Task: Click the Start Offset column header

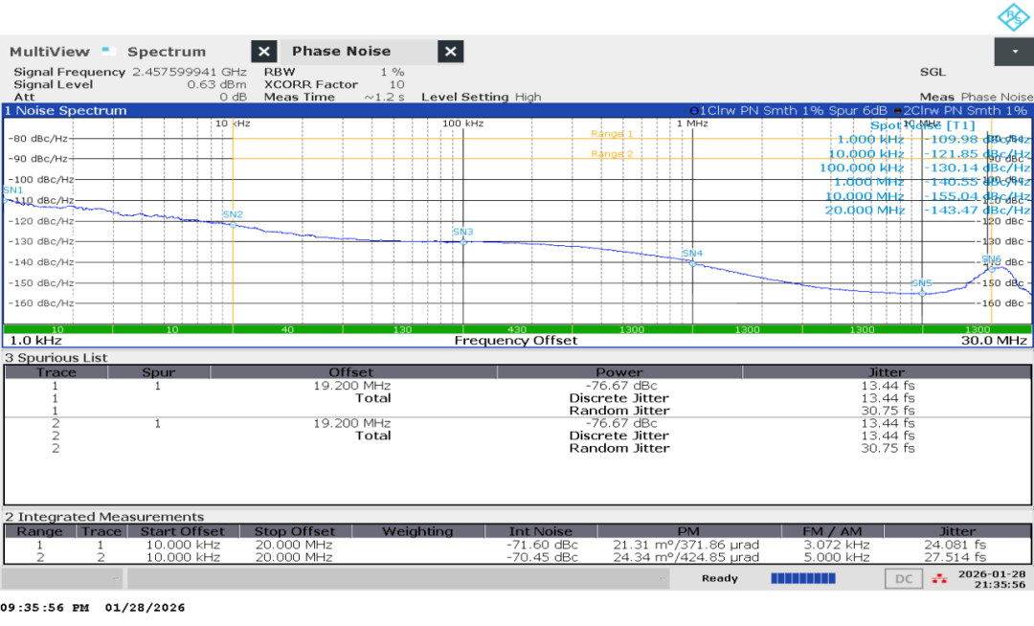Action: pos(183,531)
